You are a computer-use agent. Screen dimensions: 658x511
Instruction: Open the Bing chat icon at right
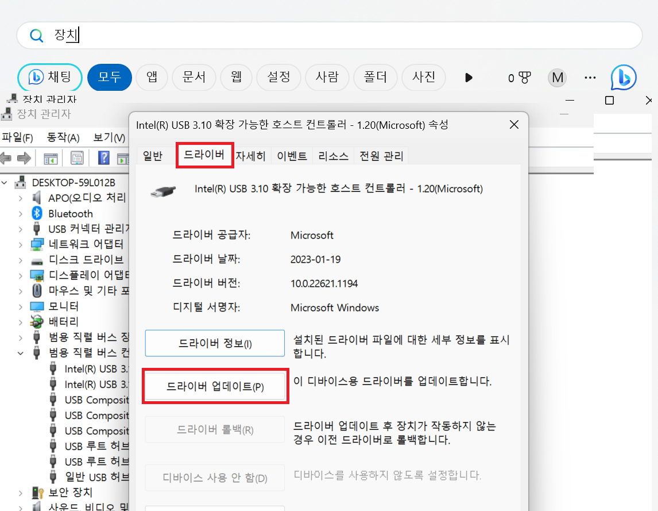click(x=624, y=78)
